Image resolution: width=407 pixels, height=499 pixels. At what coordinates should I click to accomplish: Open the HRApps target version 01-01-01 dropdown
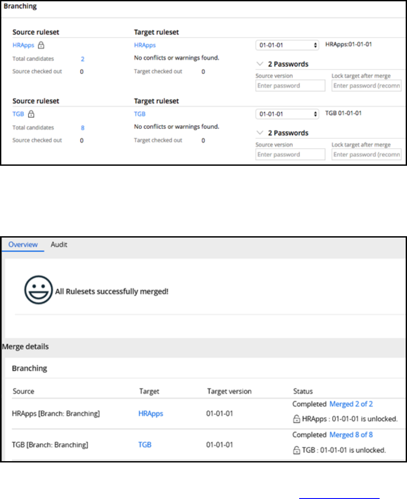tap(287, 45)
